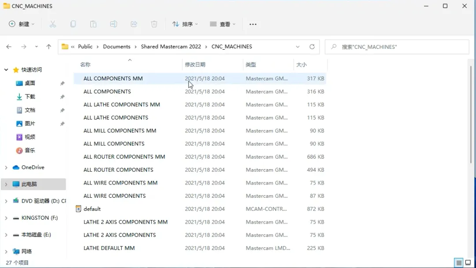Click the Paste clipboard icon
The width and height of the screenshot is (476, 268).
(x=93, y=24)
